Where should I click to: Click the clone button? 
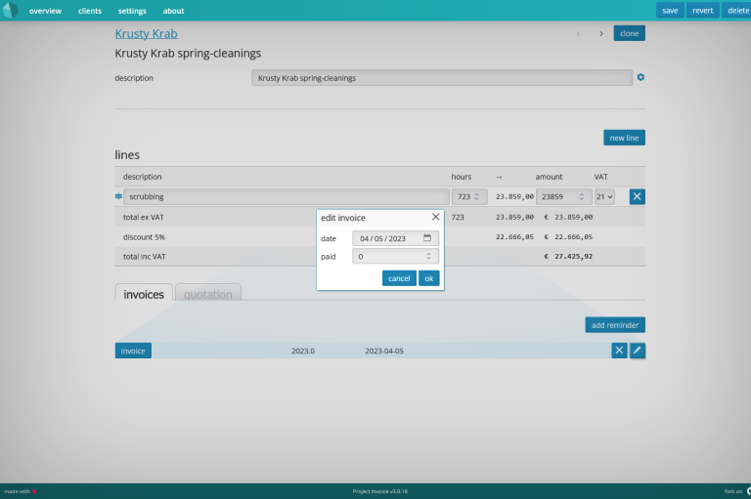pos(629,33)
